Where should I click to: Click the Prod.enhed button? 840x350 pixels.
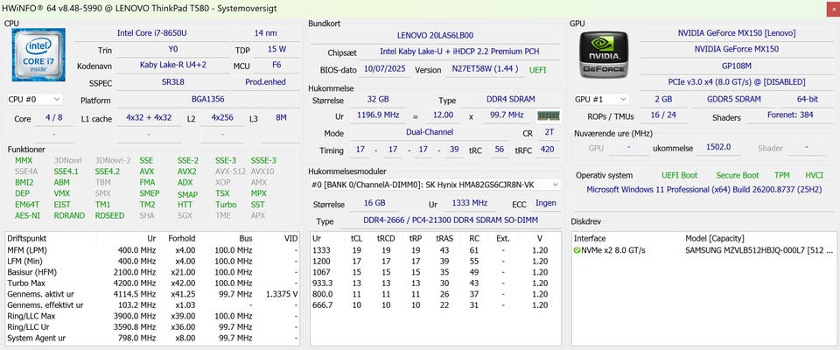265,82
